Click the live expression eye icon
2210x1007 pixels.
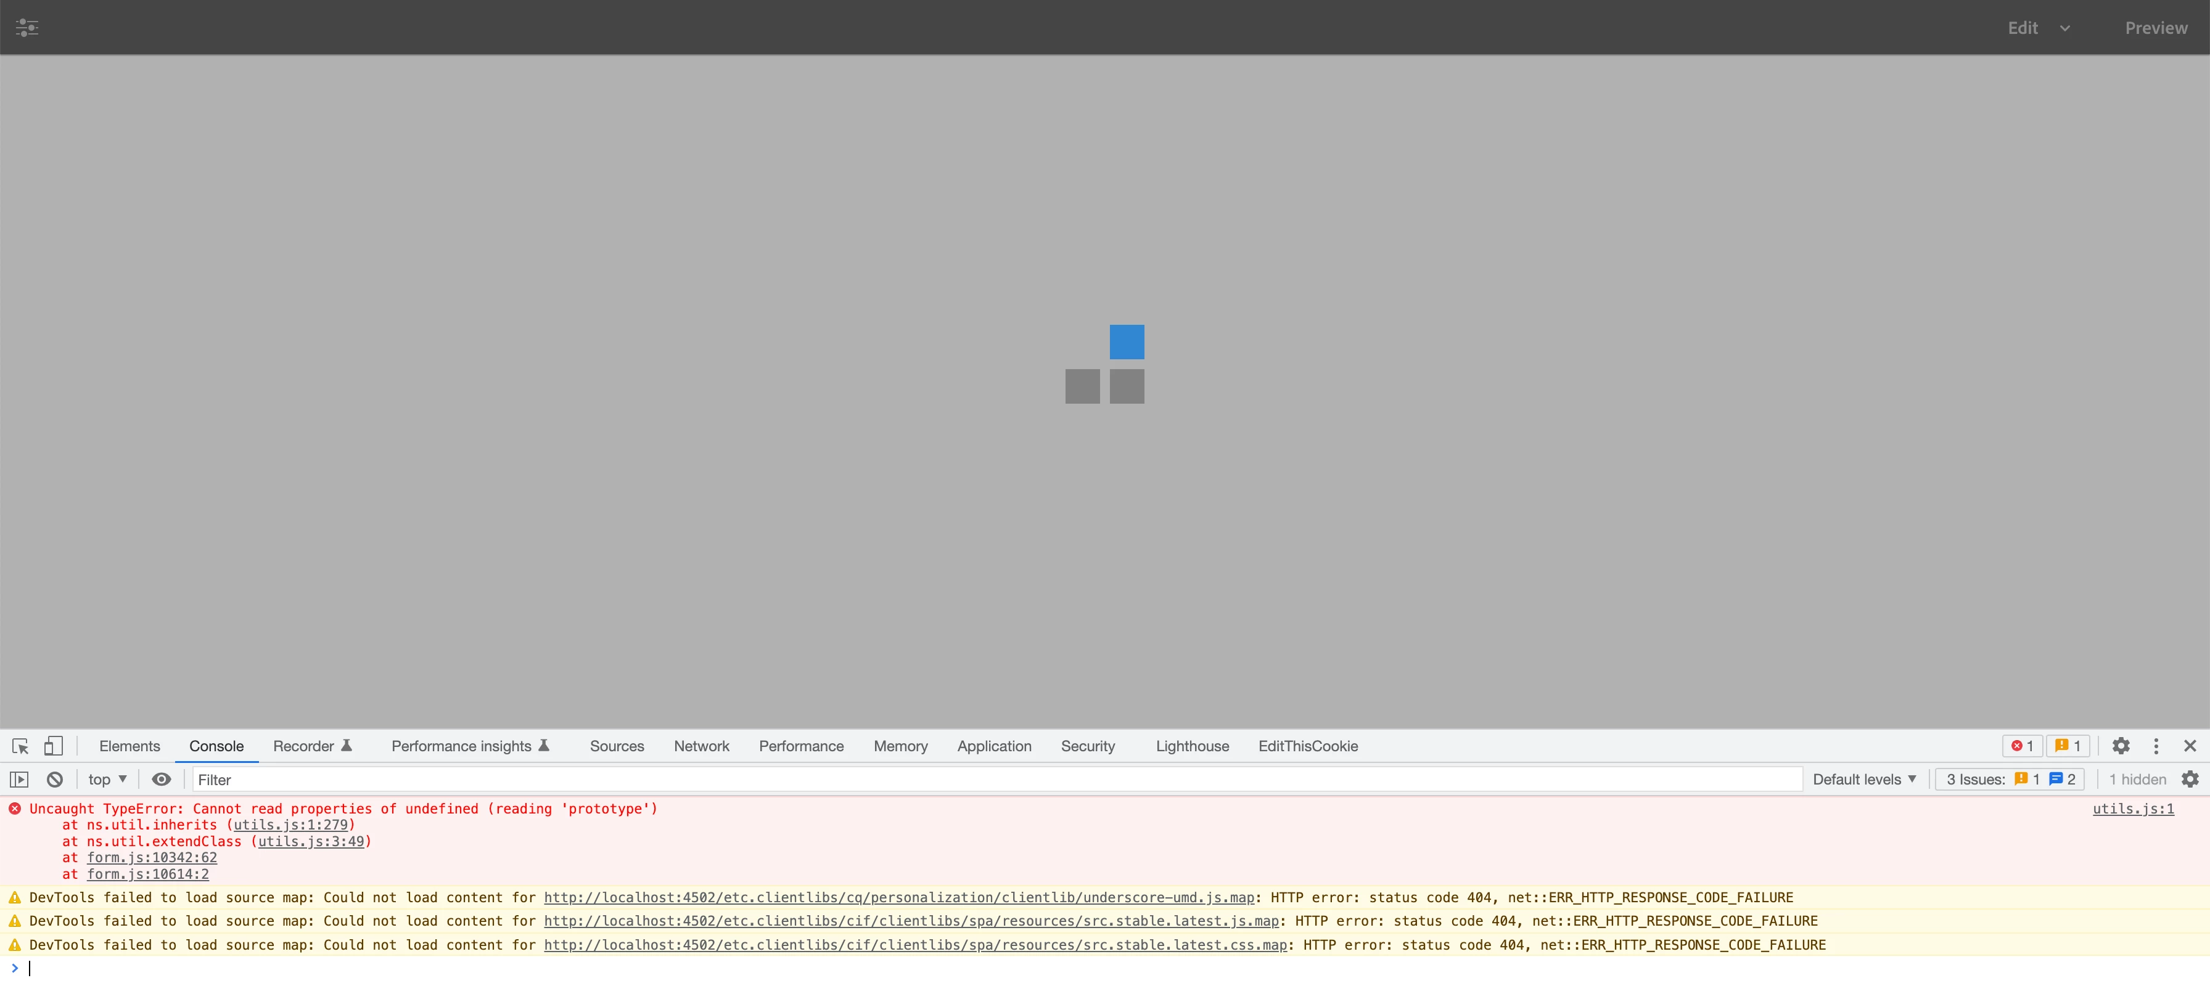point(162,780)
